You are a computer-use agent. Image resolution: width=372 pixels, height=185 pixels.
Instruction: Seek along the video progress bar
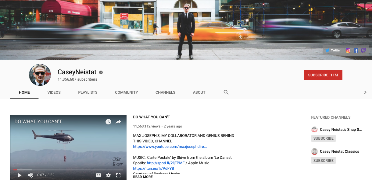click(x=68, y=170)
